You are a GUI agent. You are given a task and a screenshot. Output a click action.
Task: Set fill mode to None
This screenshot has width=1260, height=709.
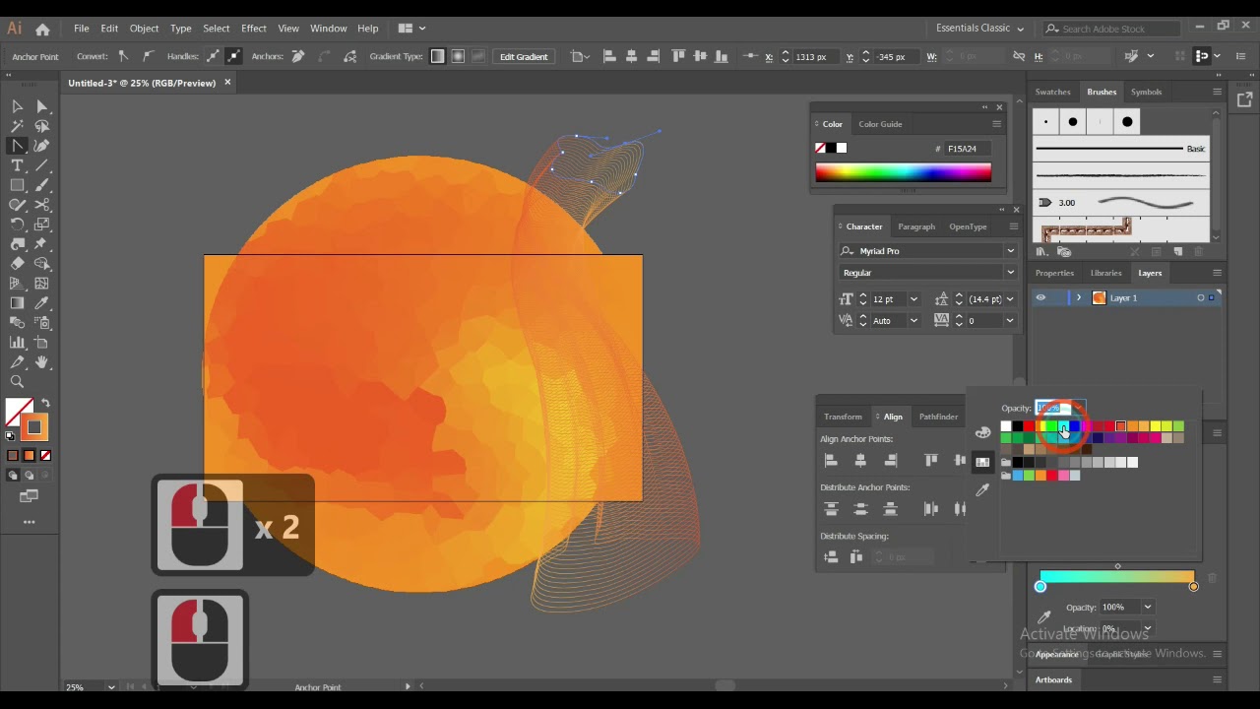pyautogui.click(x=45, y=456)
